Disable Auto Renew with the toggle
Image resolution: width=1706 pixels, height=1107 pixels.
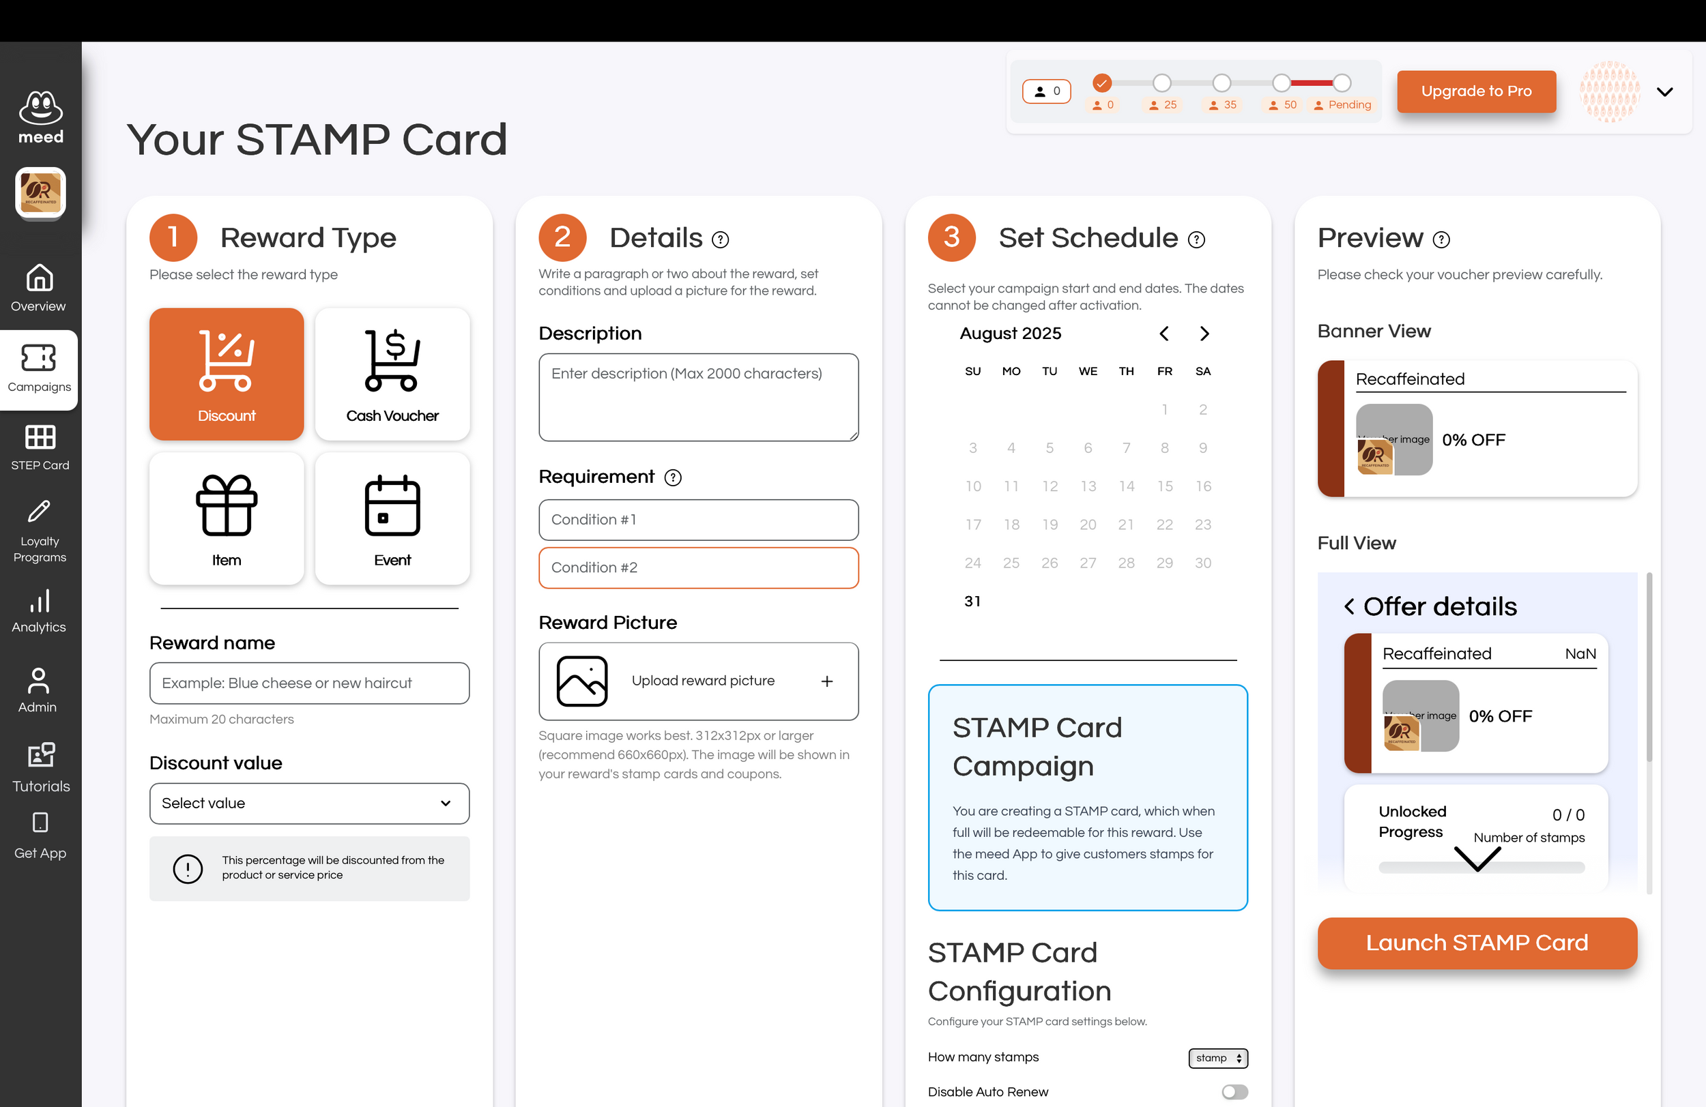(1234, 1091)
